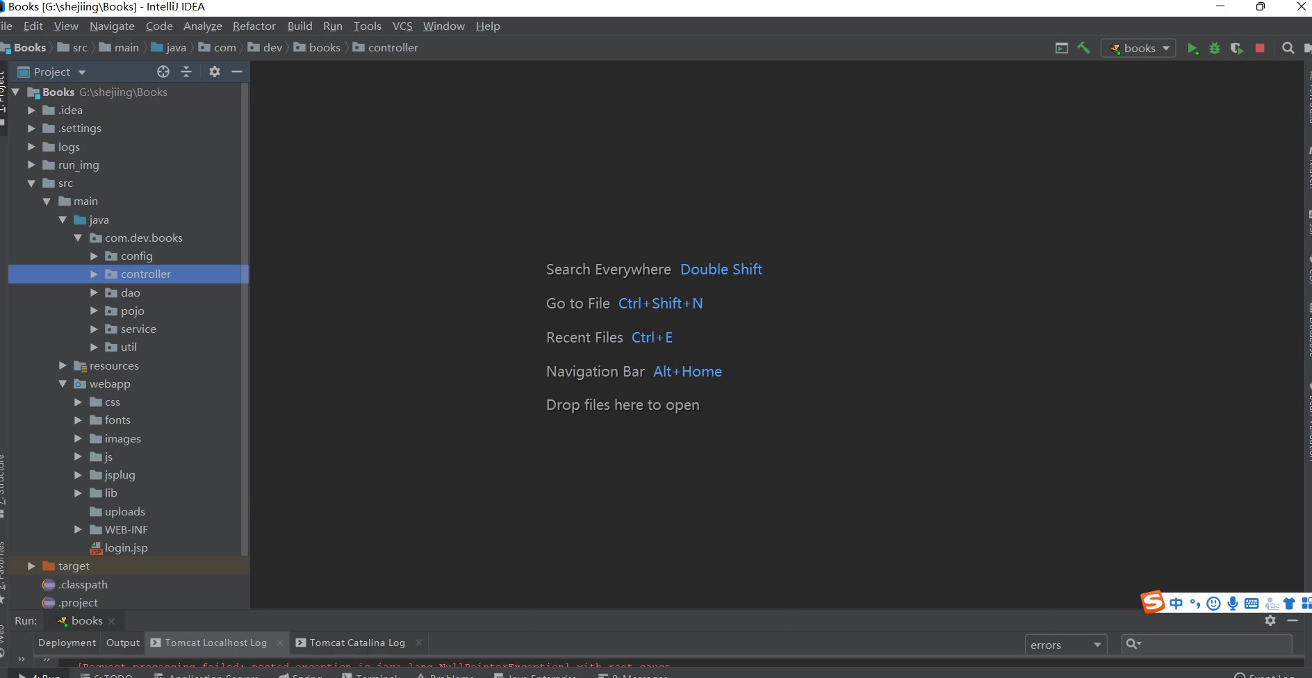This screenshot has height=678, width=1312.
Task: Stop the running application
Action: (1260, 48)
